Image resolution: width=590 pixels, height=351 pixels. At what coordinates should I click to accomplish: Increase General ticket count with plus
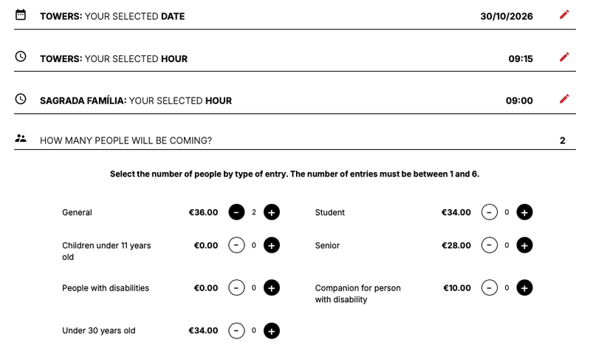pos(271,212)
